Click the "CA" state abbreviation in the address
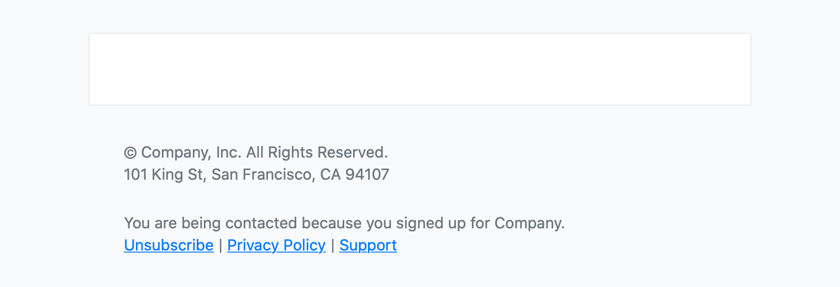 (x=330, y=175)
